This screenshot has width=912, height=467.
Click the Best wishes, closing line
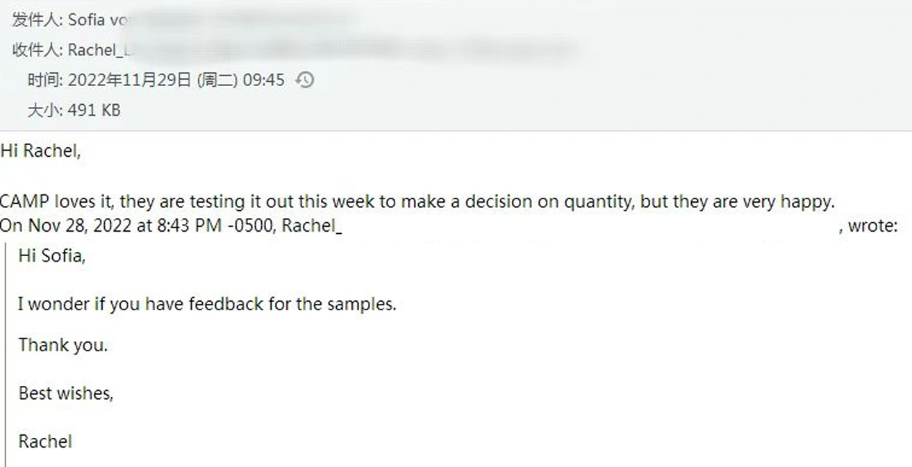tap(66, 393)
